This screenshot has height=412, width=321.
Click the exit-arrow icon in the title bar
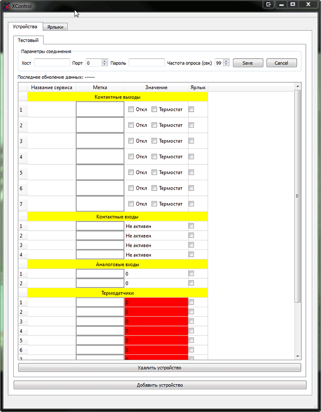tap(268, 4)
